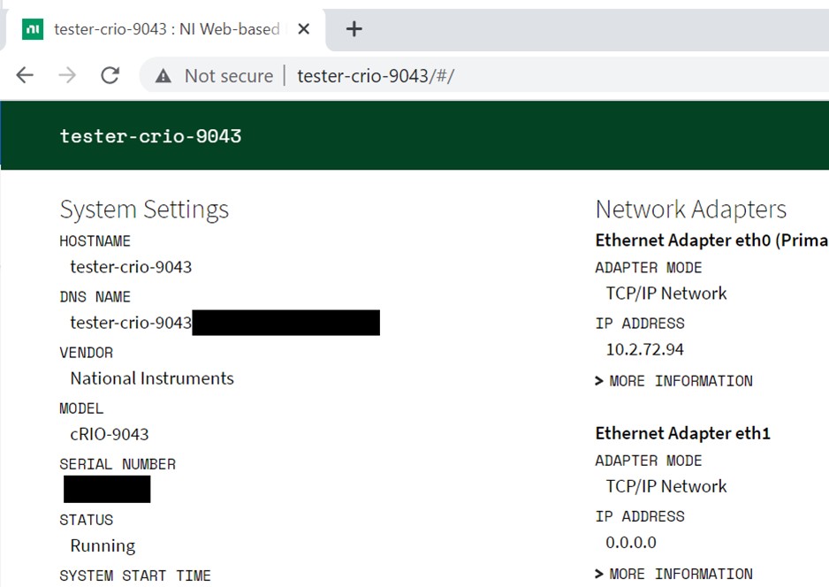Select the hostname value tester-crio-9043
Viewport: 829px width, 587px height.
point(130,267)
